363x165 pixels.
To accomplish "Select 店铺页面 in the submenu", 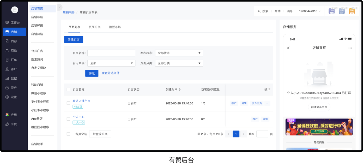I will 43,9.
